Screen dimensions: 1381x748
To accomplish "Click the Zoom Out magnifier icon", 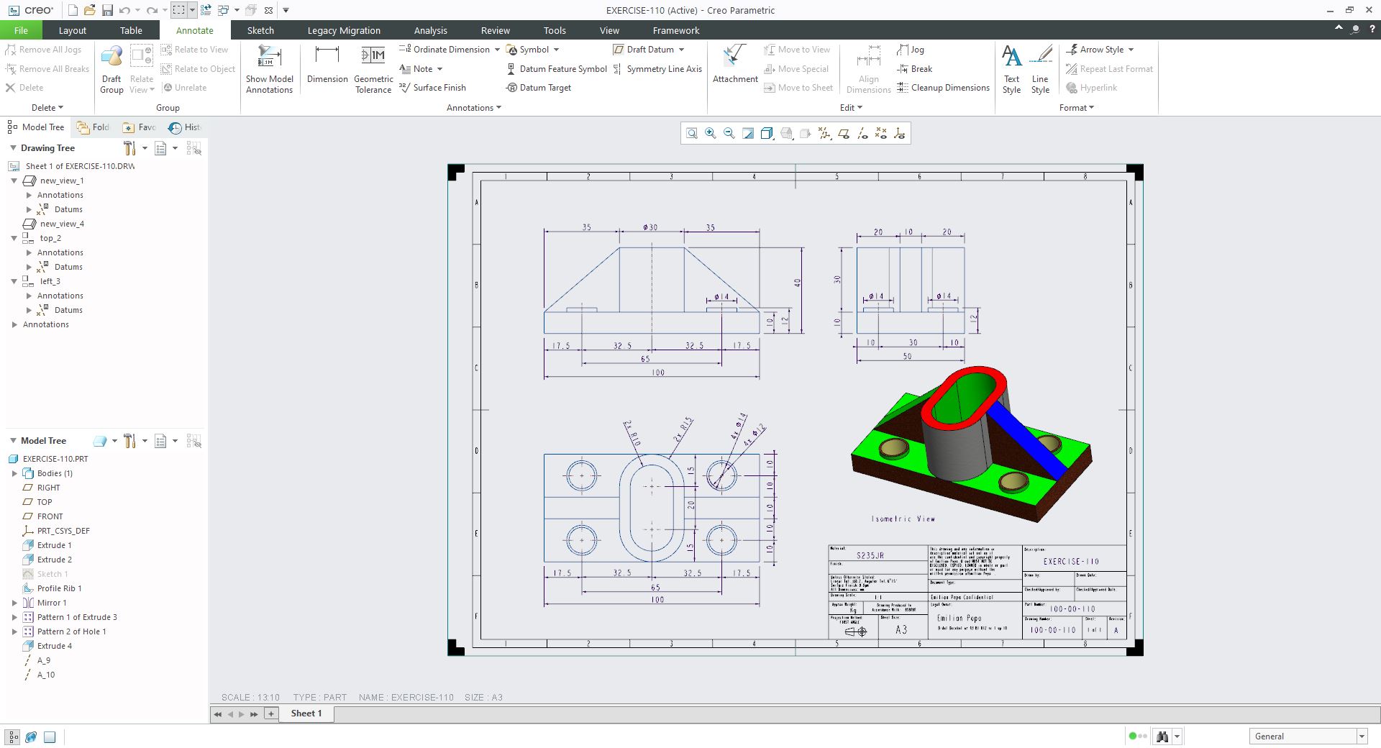I will click(x=729, y=134).
